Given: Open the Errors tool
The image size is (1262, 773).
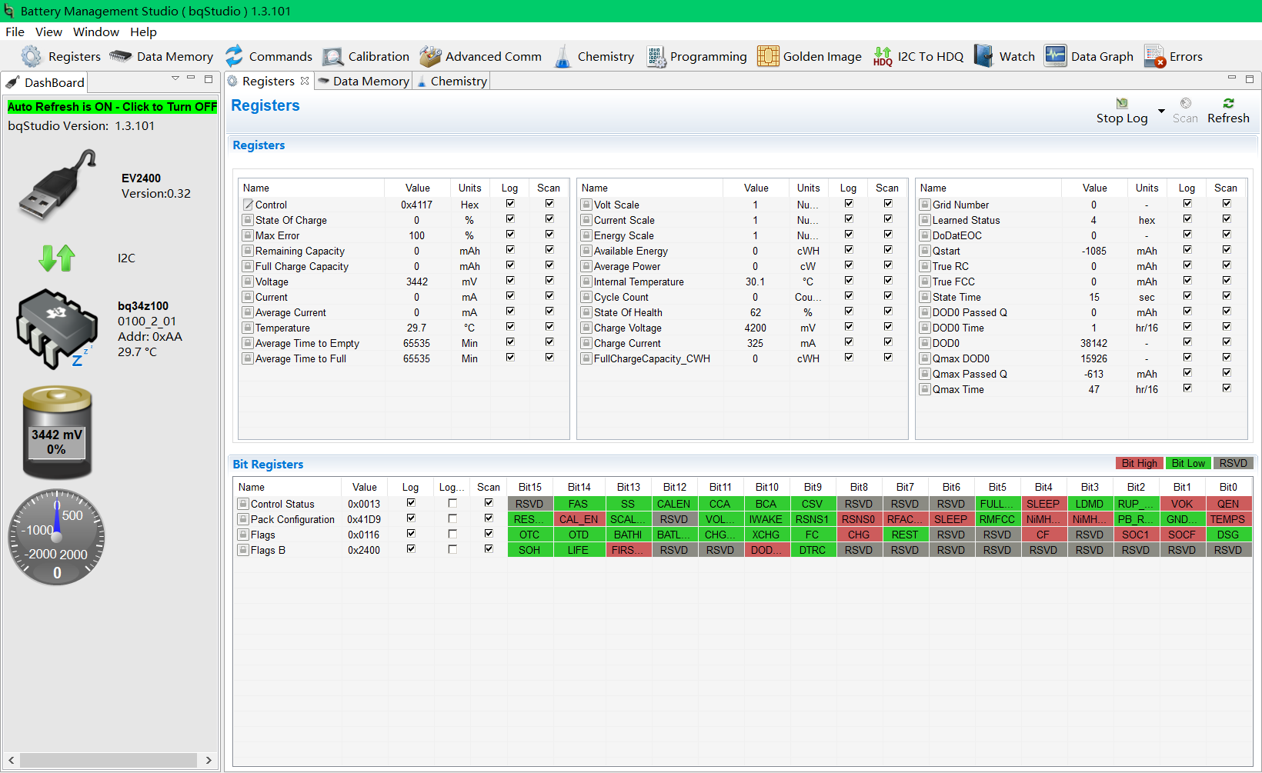Looking at the screenshot, I should pos(1174,56).
